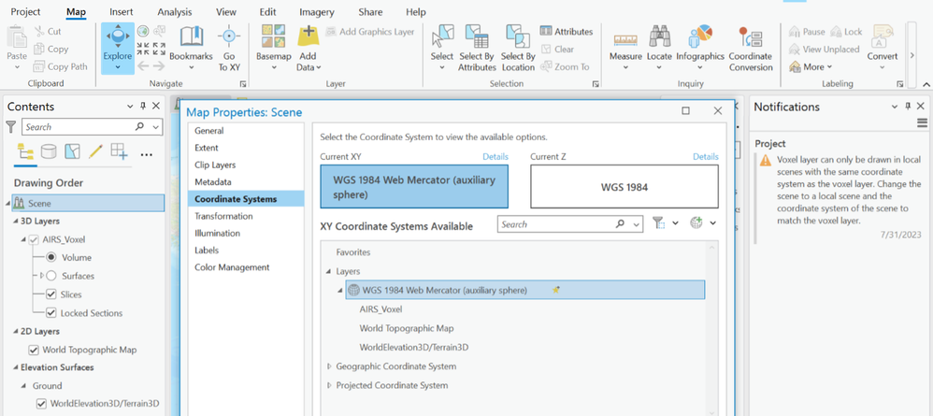Click the favorite star on WGS 1984 Web Mercator
This screenshot has width=933, height=416.
click(555, 291)
